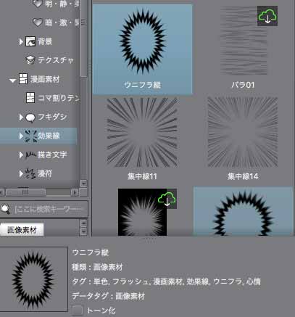Image resolution: width=295 pixels, height=317 pixels.
Task: Click cloud download icon on black flash material
Action: tap(167, 199)
